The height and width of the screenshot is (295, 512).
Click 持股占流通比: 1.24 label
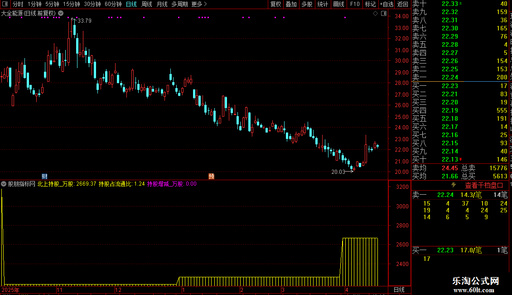click(122, 184)
